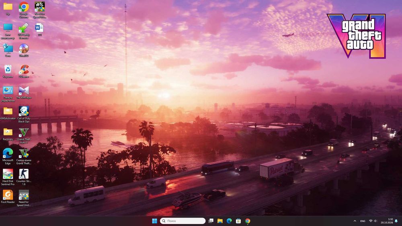Viewport: 402px width, 226px height.
Task: Open the clock showing 1:32 and date
Action: tap(387, 221)
